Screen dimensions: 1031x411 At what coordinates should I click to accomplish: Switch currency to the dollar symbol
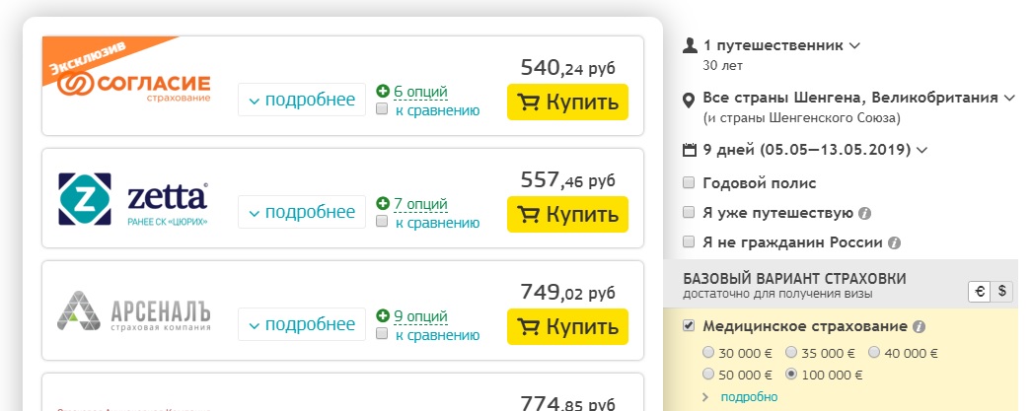(x=1002, y=292)
